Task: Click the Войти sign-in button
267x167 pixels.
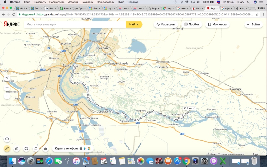Action: coord(253,24)
